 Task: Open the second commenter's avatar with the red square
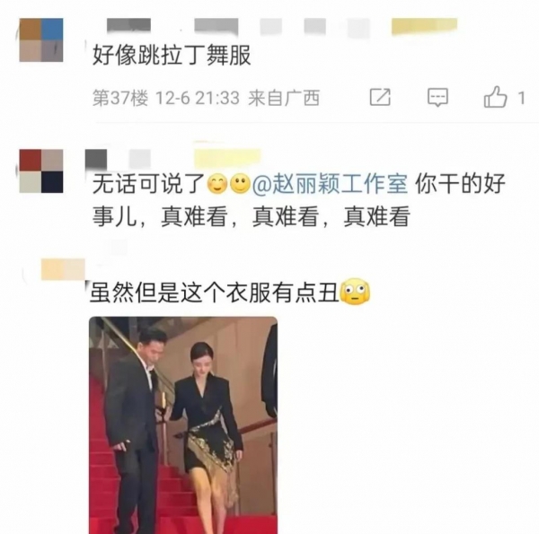point(41,171)
